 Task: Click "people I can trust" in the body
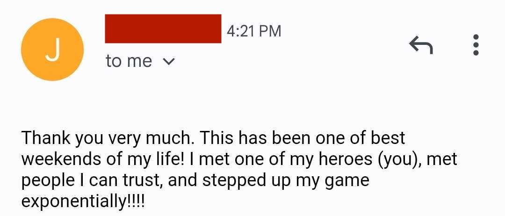91,180
